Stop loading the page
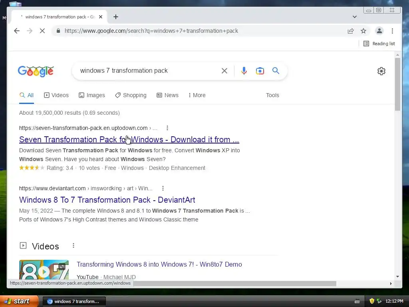 point(42,31)
